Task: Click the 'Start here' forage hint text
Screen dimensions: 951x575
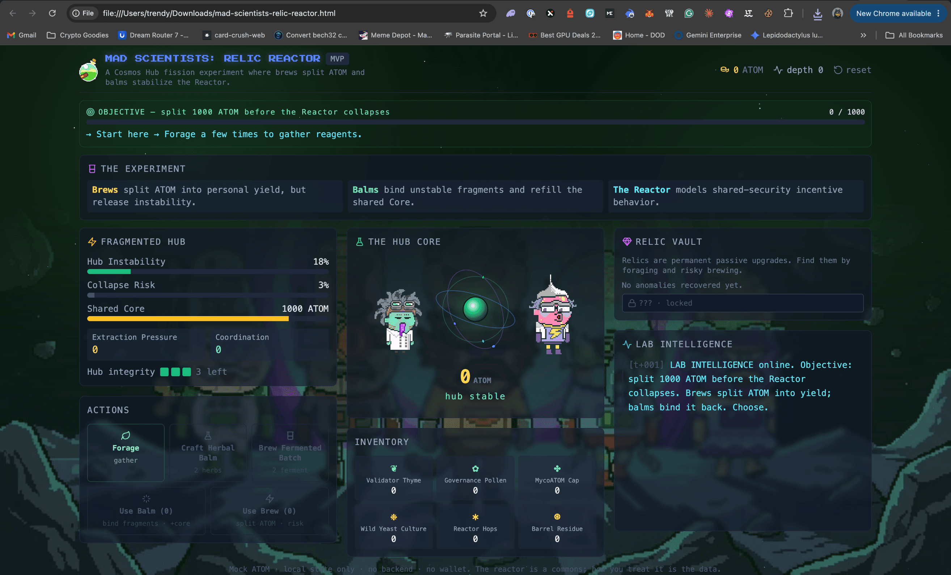Action: pos(224,134)
